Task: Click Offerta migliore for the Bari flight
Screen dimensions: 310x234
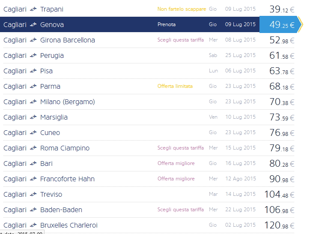Action: [176, 163]
